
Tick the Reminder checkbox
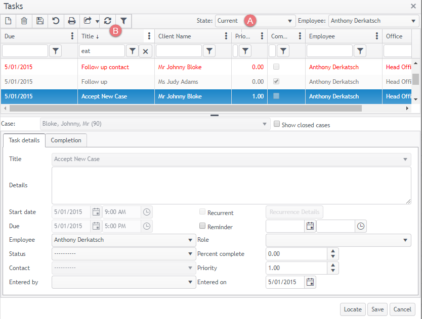(202, 226)
